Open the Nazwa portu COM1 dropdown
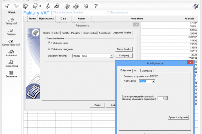This screenshot has width=202, height=134. (x=153, y=81)
